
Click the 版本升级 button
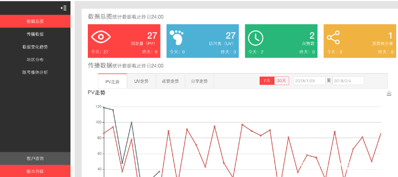35,171
